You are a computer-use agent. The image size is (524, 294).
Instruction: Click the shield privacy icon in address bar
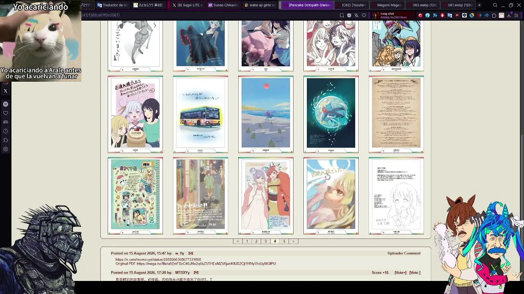point(349,16)
